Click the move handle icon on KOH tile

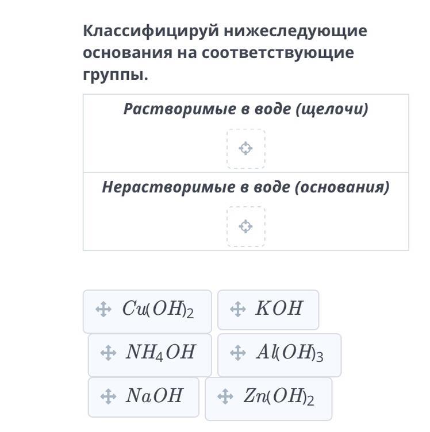pos(238,310)
